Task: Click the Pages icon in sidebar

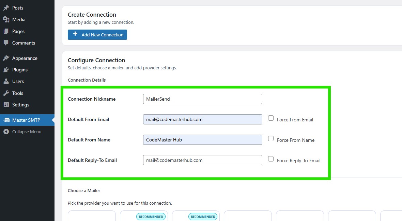Action: click(6, 31)
